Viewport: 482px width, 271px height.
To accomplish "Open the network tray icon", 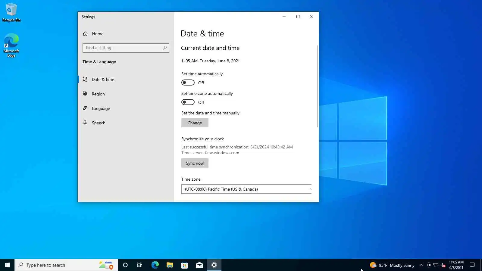I will click(436, 265).
